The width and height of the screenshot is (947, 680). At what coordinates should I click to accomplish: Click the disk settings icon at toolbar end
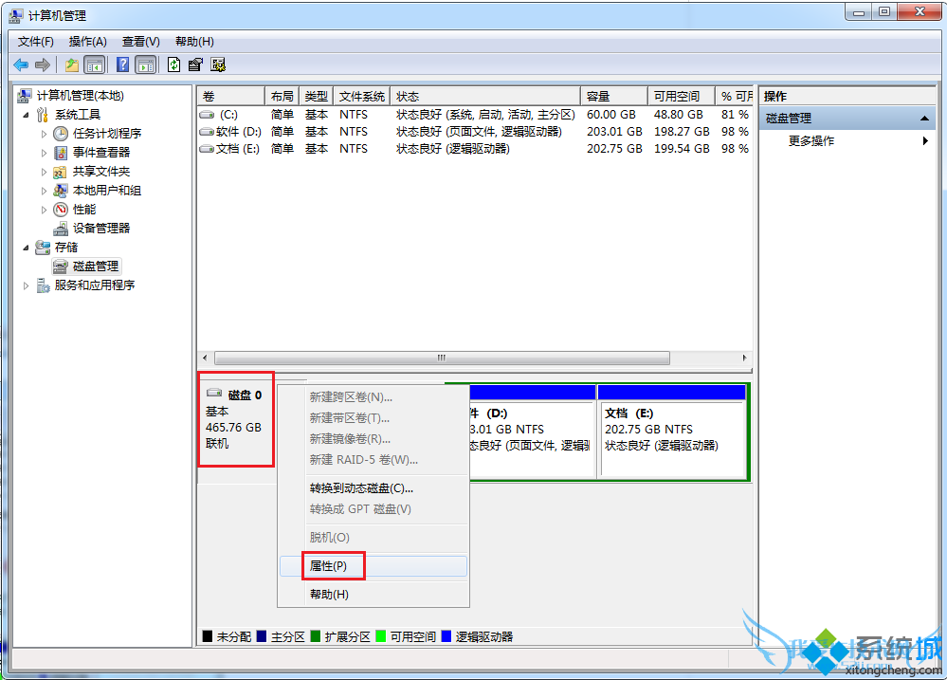tap(218, 64)
